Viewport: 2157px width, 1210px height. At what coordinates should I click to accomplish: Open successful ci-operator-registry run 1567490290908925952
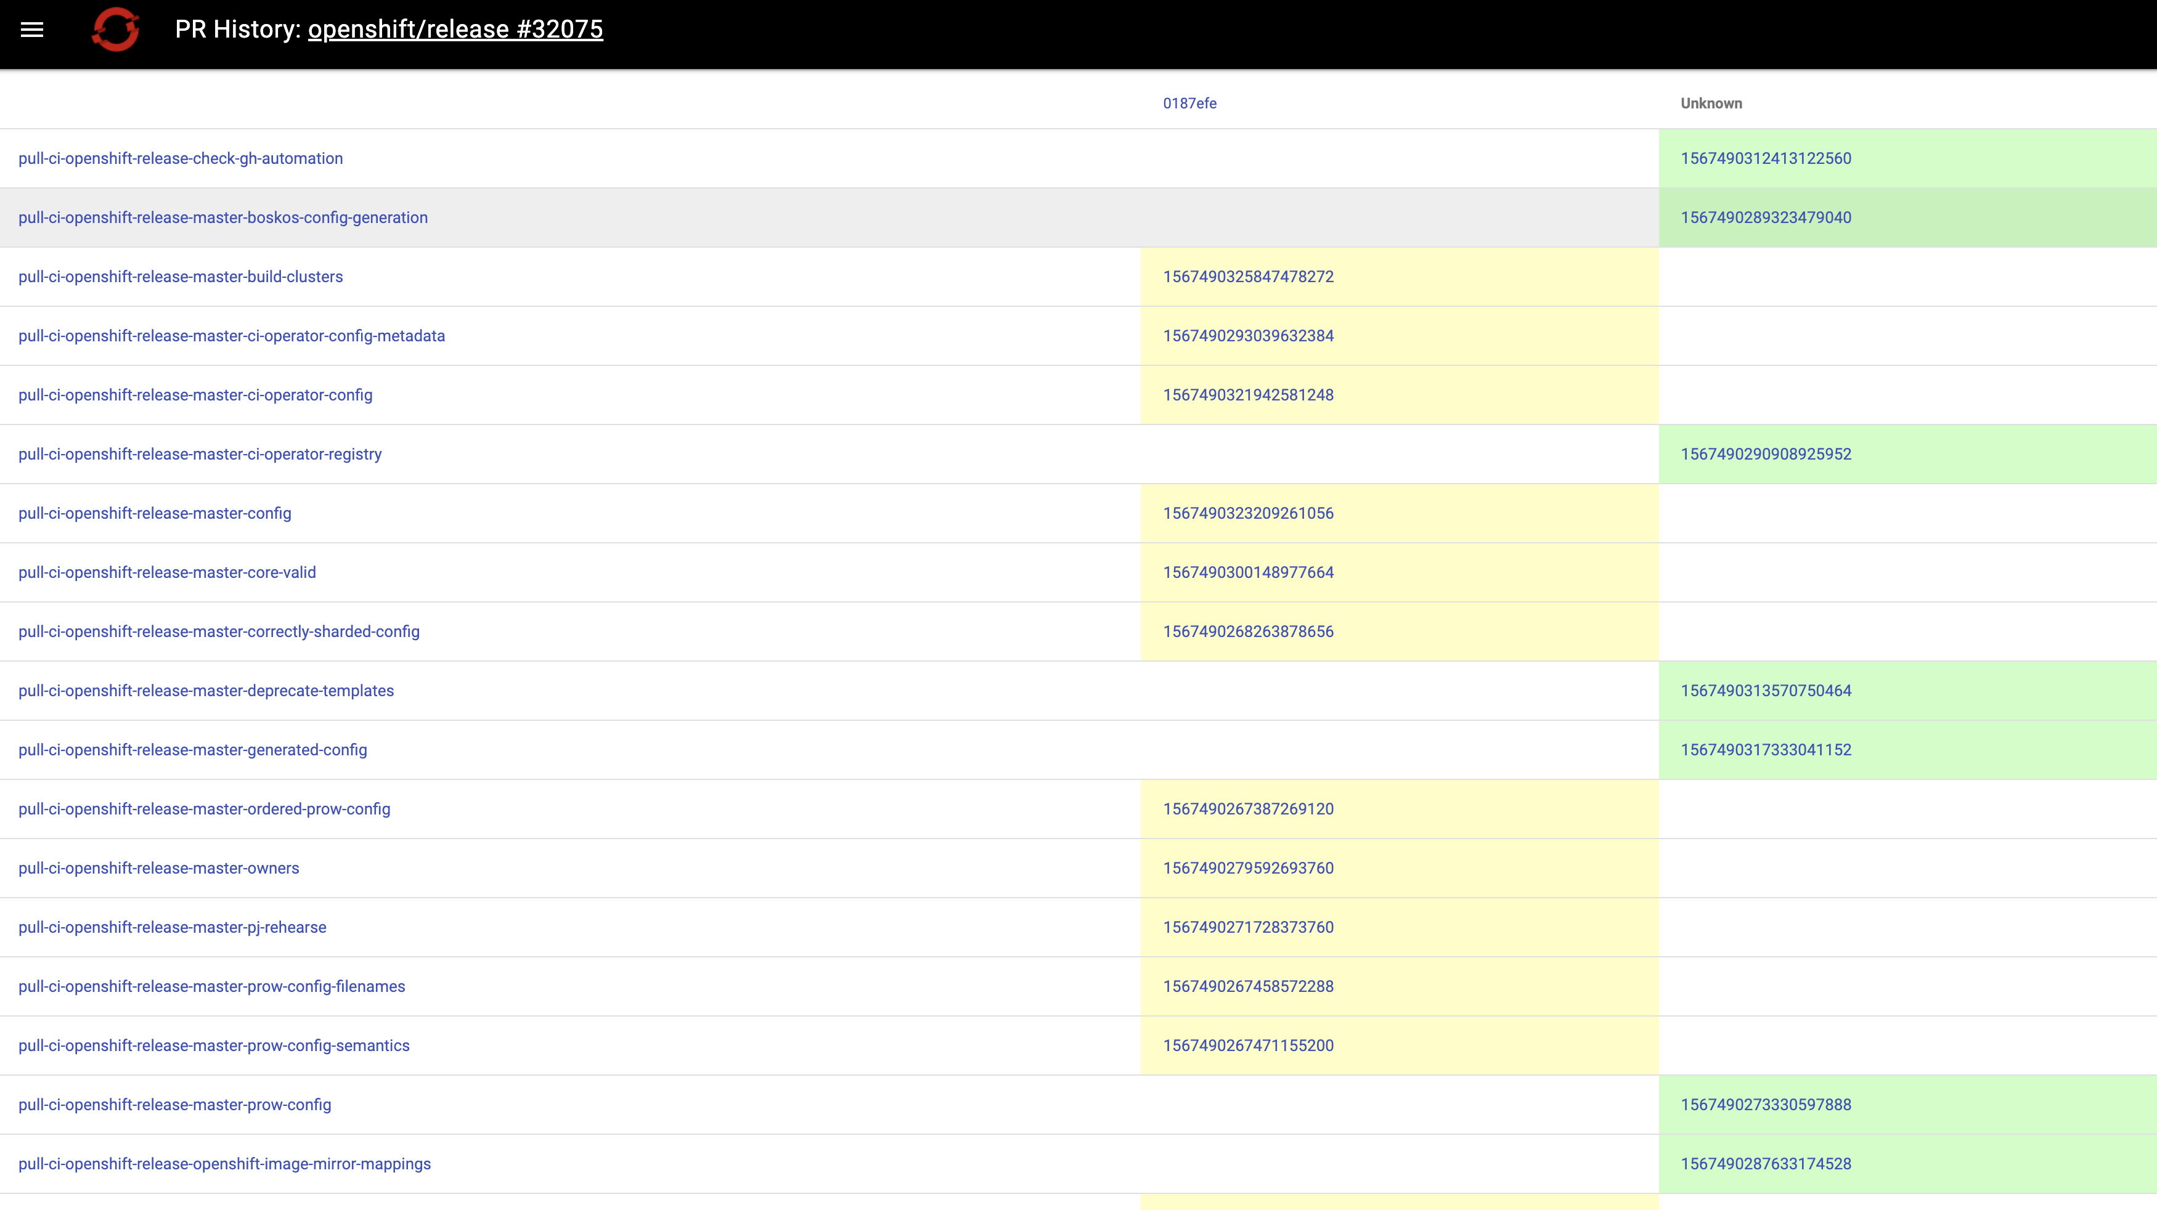pos(1765,455)
